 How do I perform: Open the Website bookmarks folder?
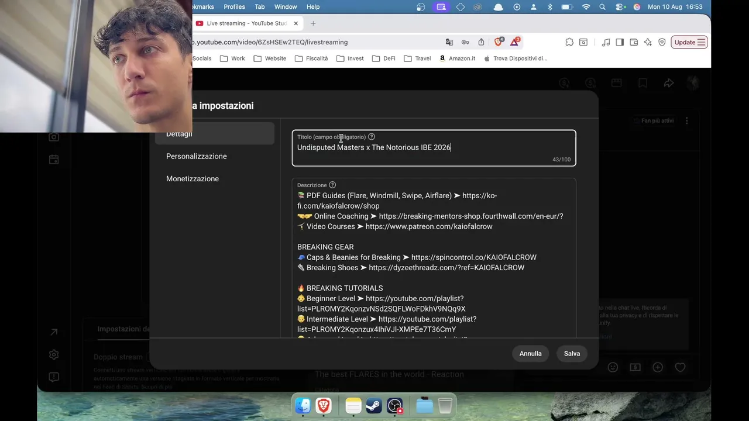point(270,58)
